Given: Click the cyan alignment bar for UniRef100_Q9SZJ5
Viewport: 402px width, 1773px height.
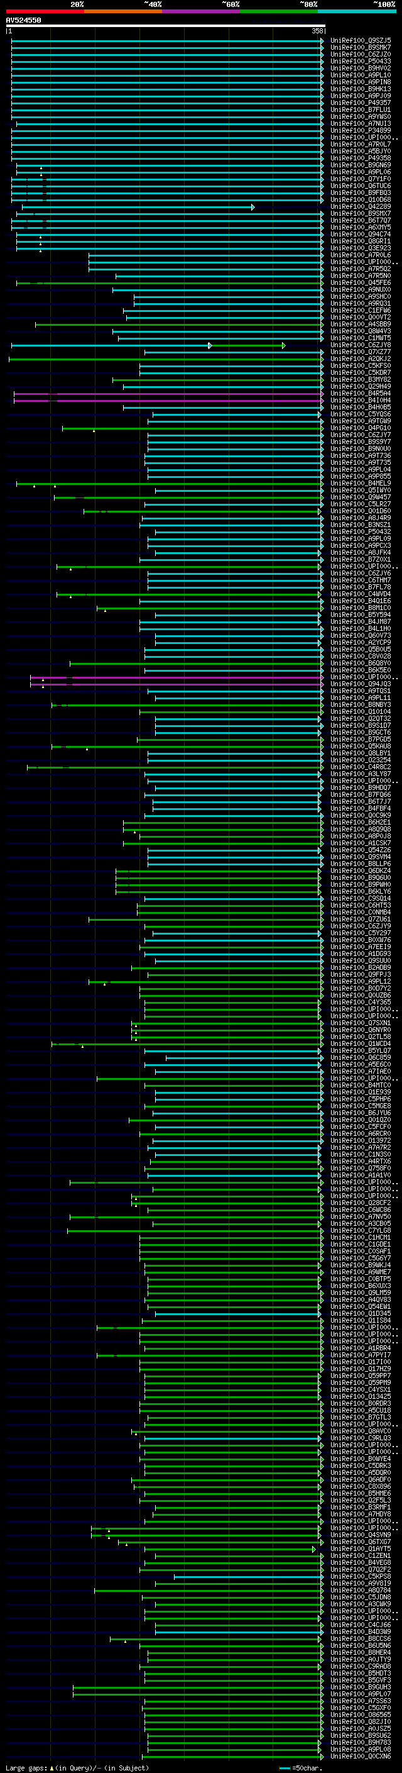Looking at the screenshot, I should coord(168,41).
